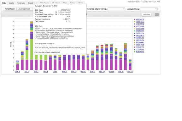The image size is (182, 121).
Task: Select the Total Wait view
Action: [10, 9]
